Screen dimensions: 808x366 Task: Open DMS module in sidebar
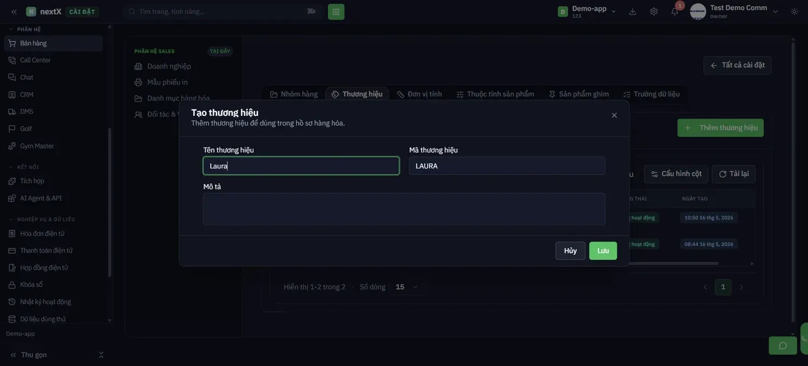pyautogui.click(x=53, y=112)
